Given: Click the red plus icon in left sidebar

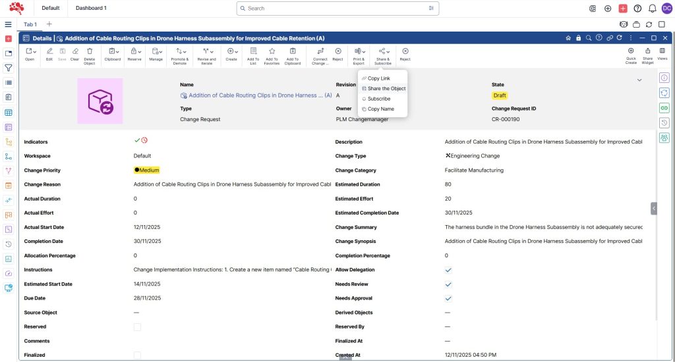Looking at the screenshot, I should click(x=8, y=39).
